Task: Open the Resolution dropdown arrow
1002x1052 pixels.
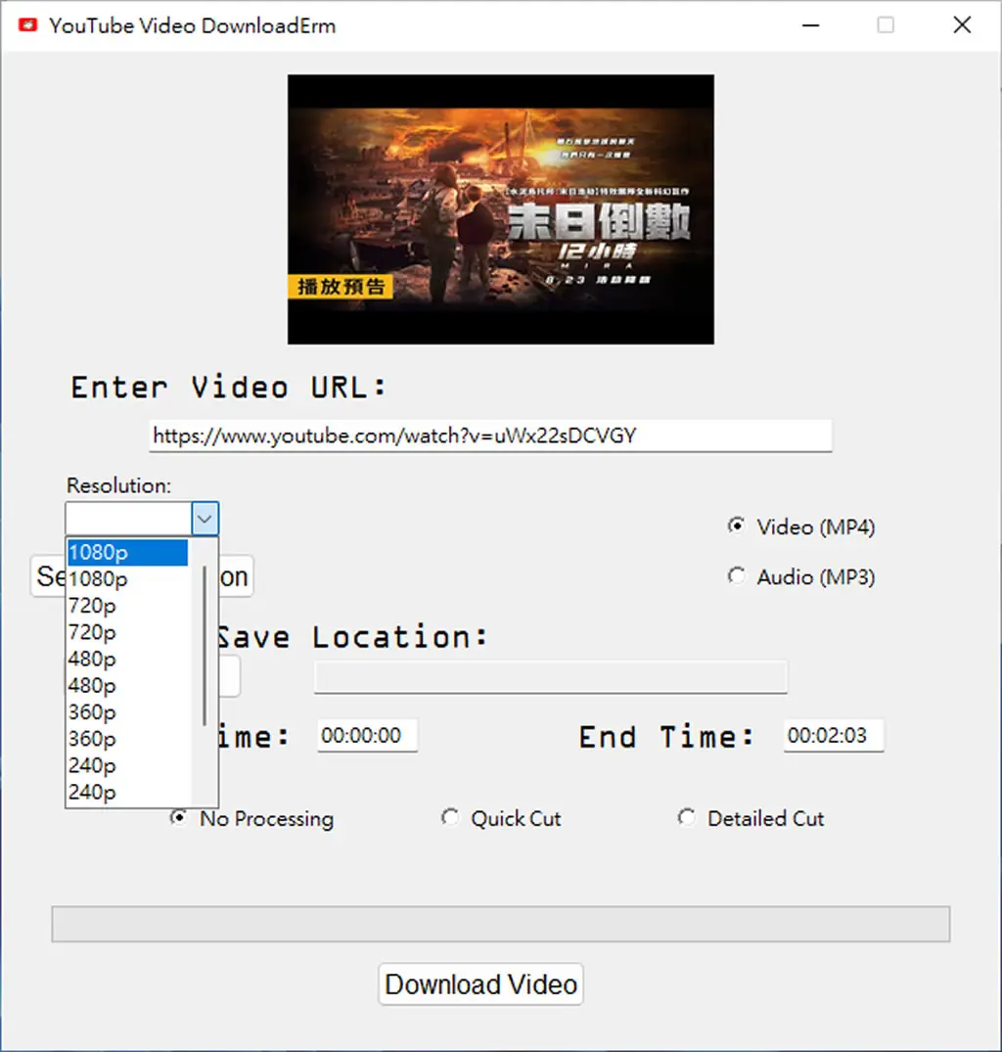Action: [205, 519]
